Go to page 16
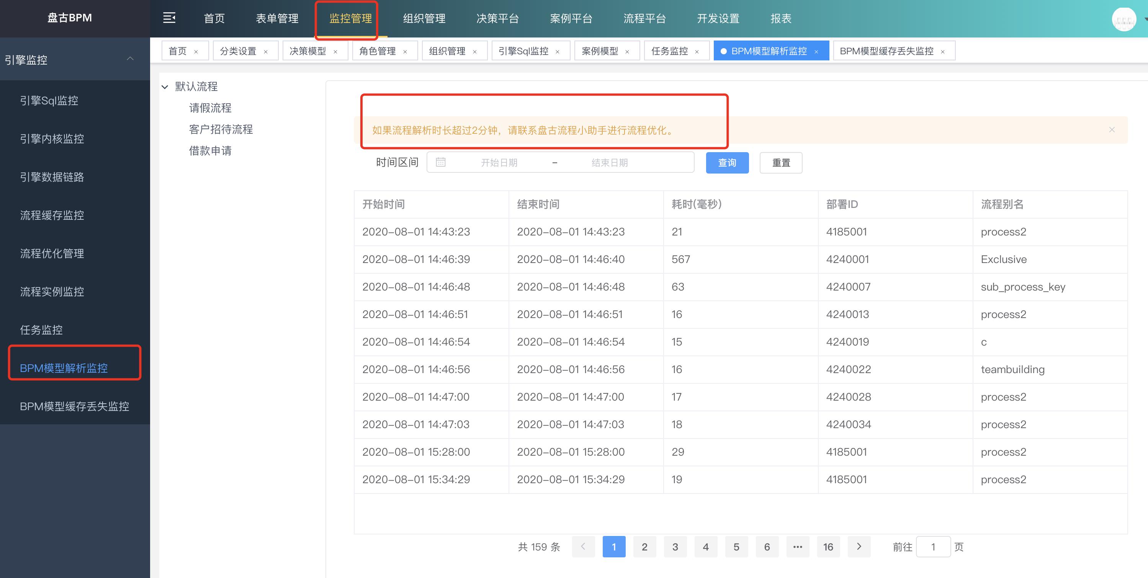The width and height of the screenshot is (1148, 578). pyautogui.click(x=828, y=546)
